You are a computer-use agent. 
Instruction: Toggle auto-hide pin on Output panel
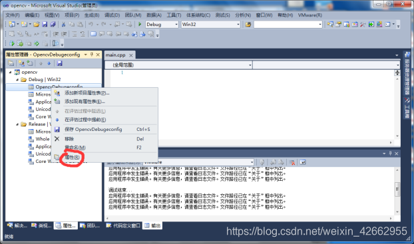click(390, 154)
